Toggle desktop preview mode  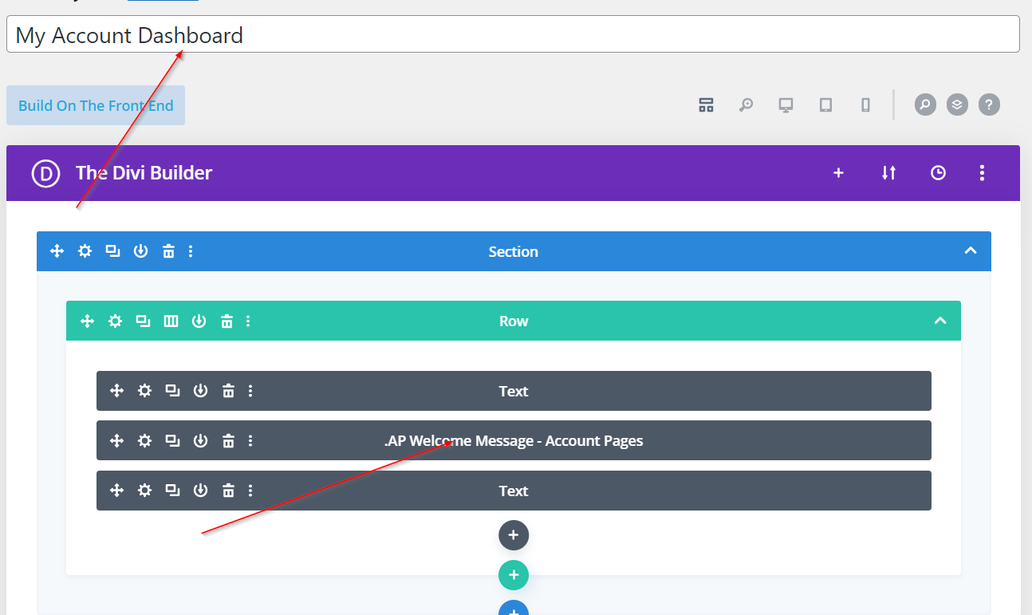(786, 105)
